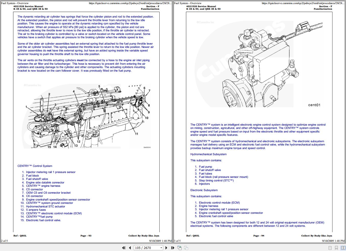Select two-page facing view
The image size is (346, 251).
(343, 248)
